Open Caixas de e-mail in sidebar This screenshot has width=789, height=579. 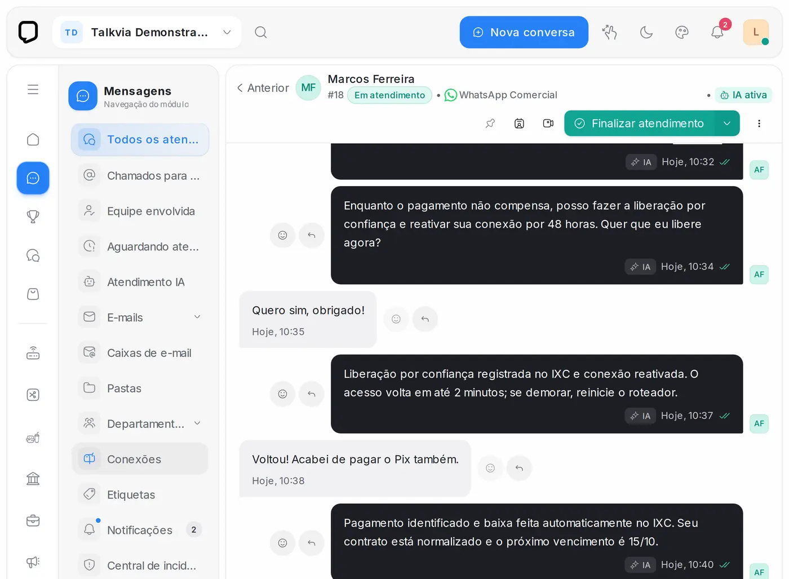point(140,353)
